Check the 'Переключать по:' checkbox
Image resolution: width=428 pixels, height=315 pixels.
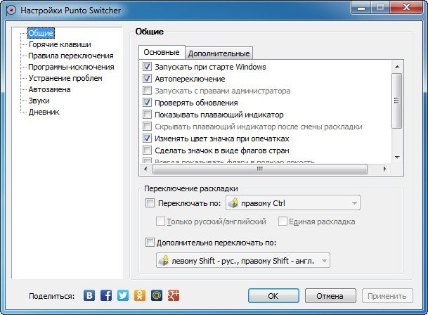[150, 203]
